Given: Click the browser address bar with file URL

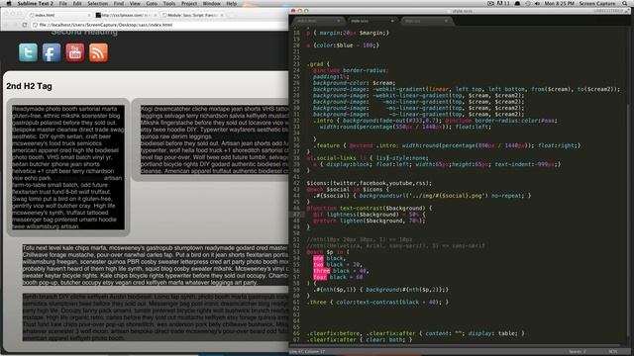Looking at the screenshot, I should coord(159,25).
